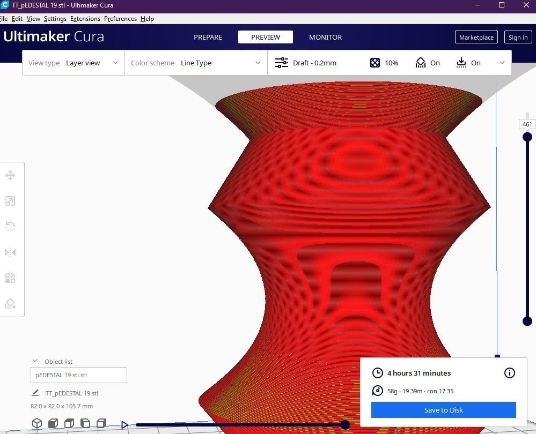
Task: Select the Support Blocker tool
Action: point(10,304)
